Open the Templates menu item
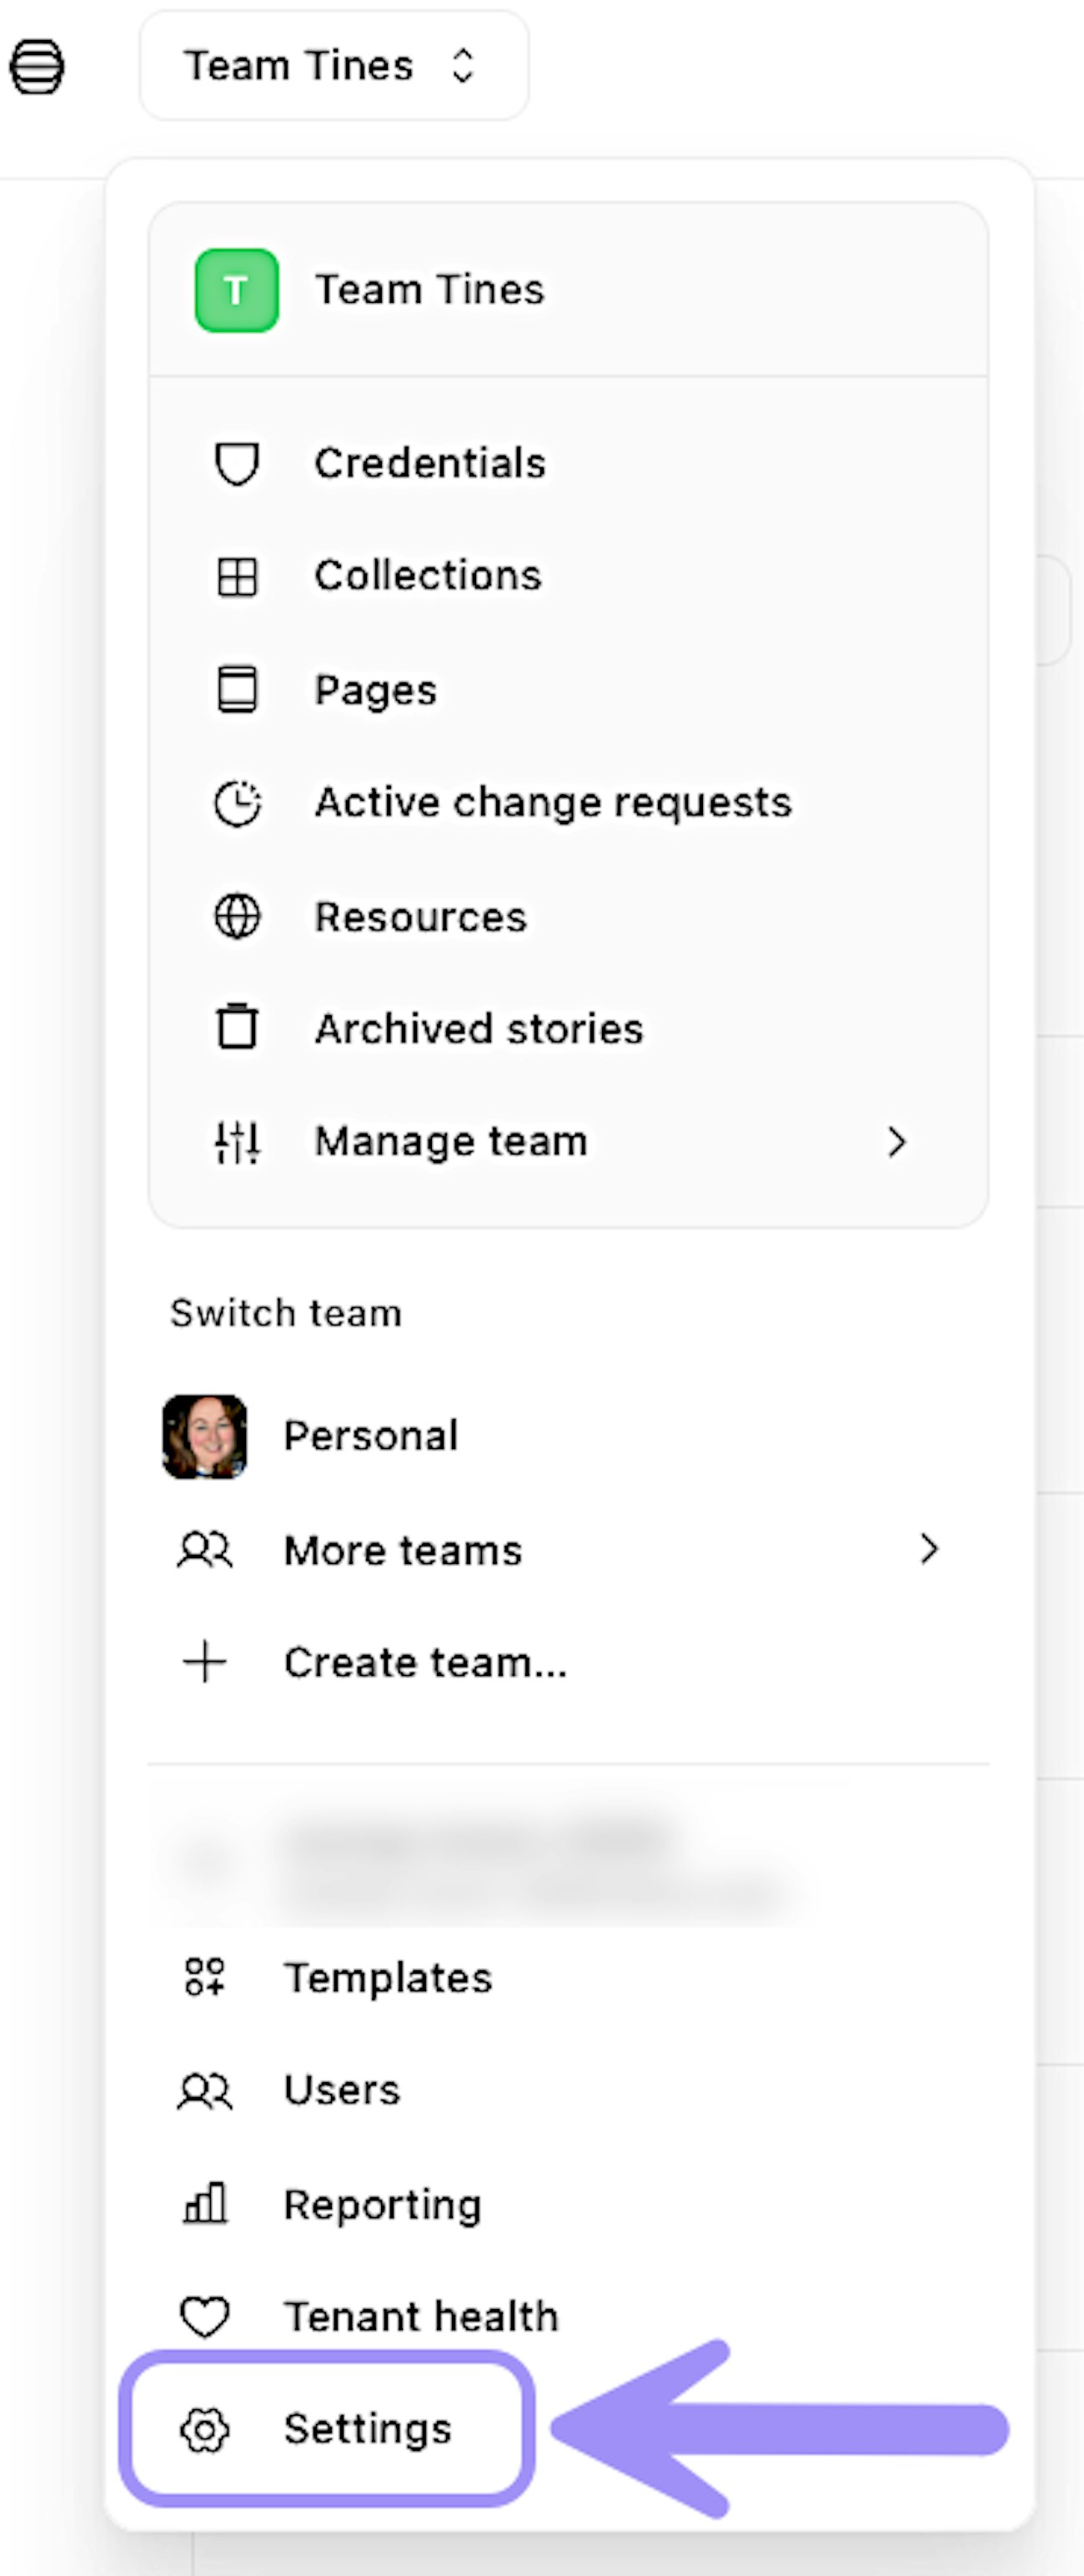Viewport: 1084px width, 2576px height. click(x=388, y=1977)
